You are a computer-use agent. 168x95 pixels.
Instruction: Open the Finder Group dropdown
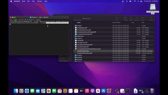coord(126,18)
